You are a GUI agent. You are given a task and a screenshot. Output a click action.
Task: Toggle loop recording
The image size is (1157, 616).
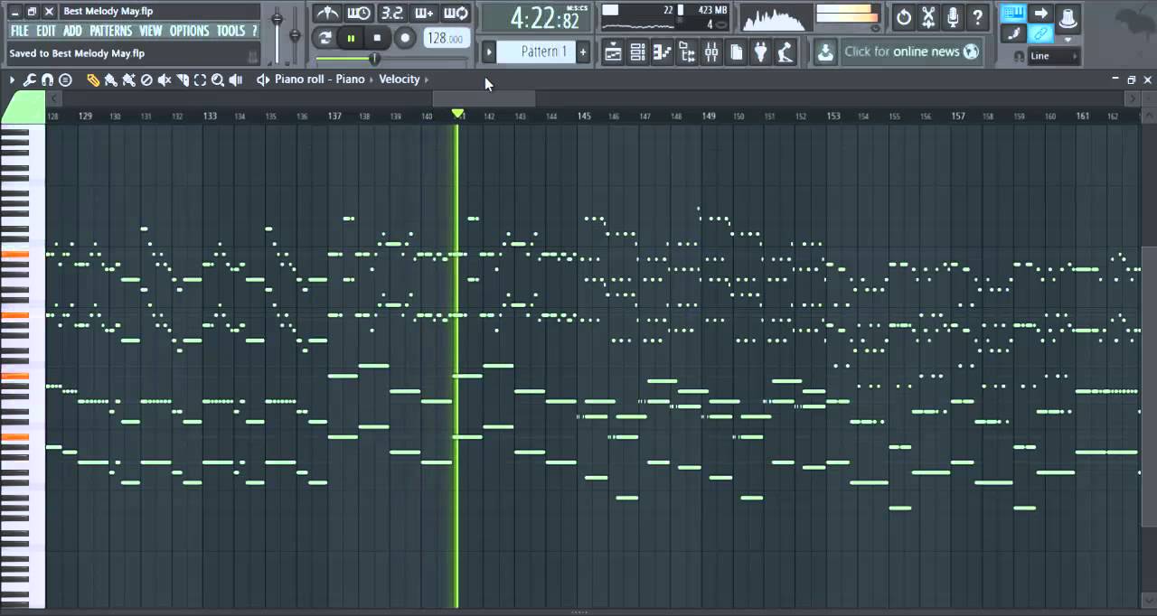[x=456, y=14]
